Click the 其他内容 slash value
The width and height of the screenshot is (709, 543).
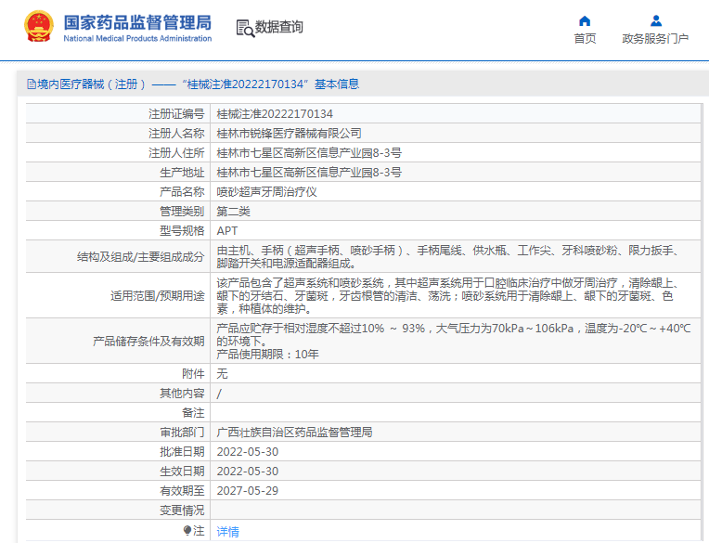point(219,394)
